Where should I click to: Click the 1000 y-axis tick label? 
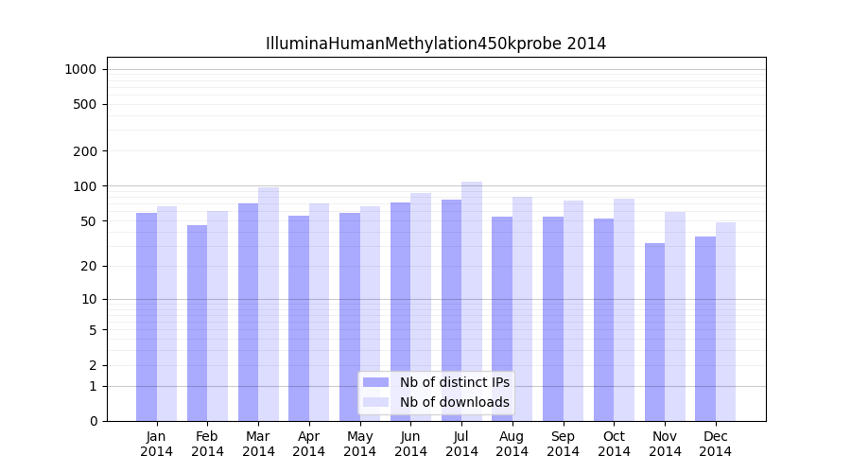(80, 69)
